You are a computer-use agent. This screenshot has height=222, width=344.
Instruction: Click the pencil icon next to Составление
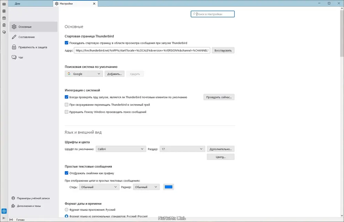tap(14, 37)
